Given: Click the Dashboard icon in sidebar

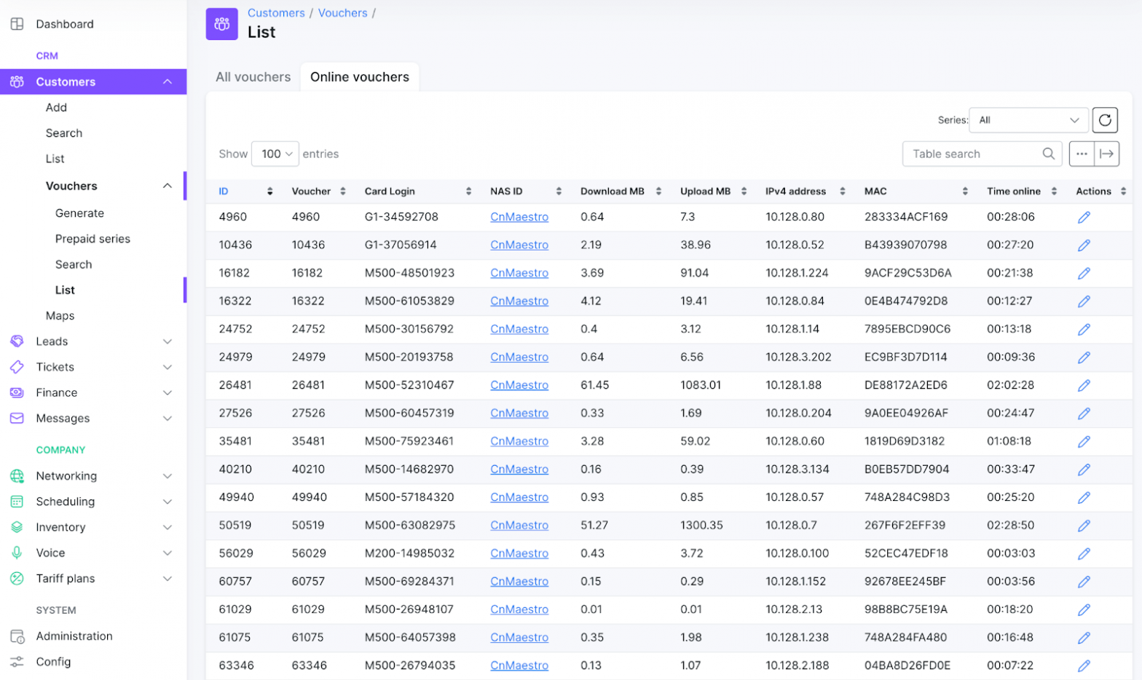Looking at the screenshot, I should (17, 24).
